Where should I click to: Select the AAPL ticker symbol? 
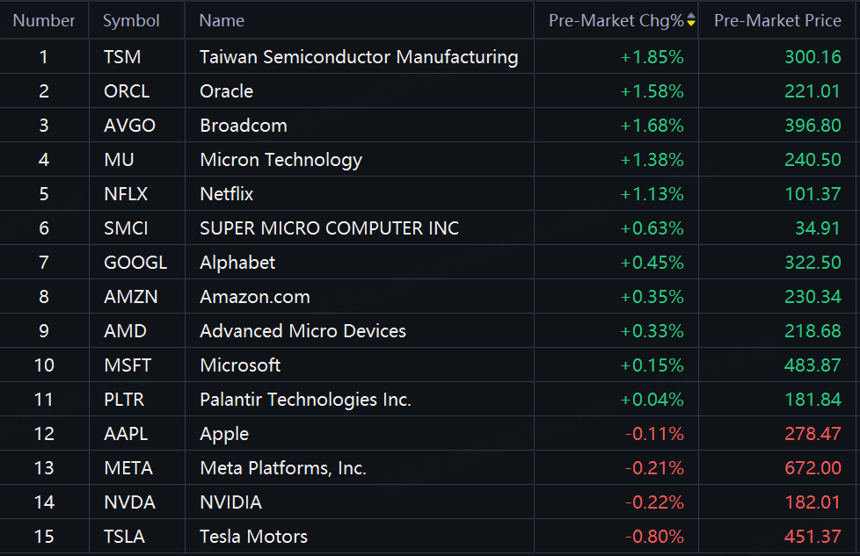126,434
